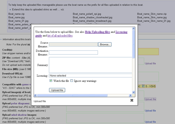Click the Destination filename input field

pyautogui.click(x=74, y=53)
